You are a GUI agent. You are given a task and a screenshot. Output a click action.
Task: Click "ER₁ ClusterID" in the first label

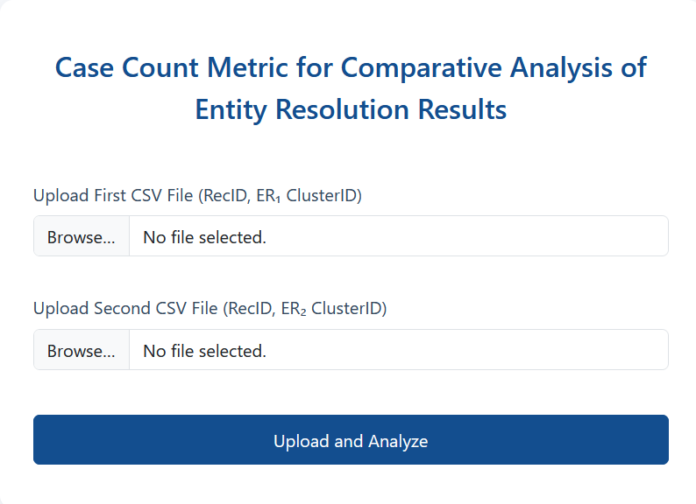tap(307, 195)
